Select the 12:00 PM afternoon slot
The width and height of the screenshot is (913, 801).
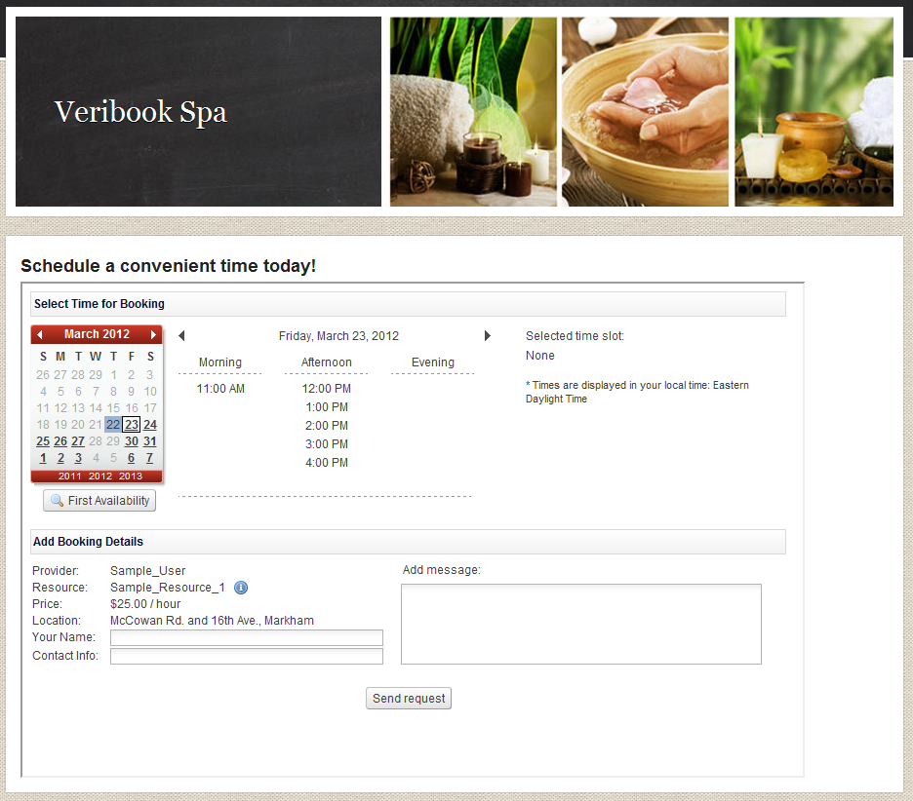(326, 389)
